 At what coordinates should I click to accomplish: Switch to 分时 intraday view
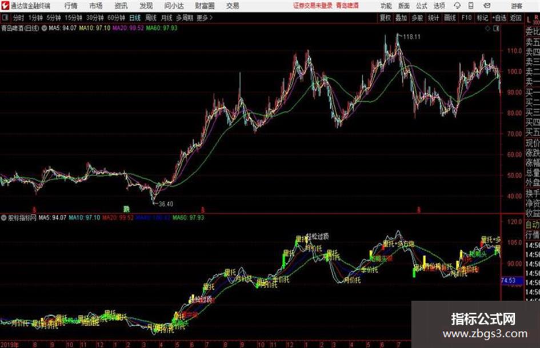coord(19,18)
